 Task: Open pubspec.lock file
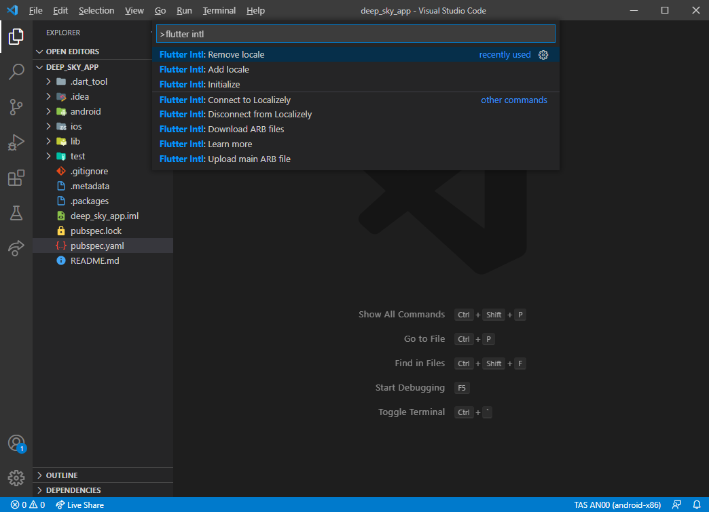click(103, 231)
